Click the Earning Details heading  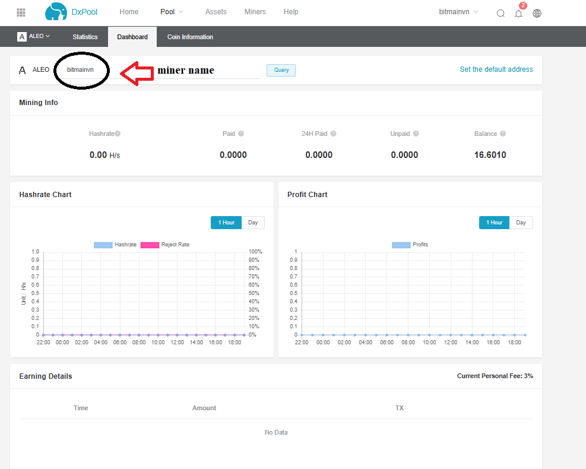coord(46,376)
